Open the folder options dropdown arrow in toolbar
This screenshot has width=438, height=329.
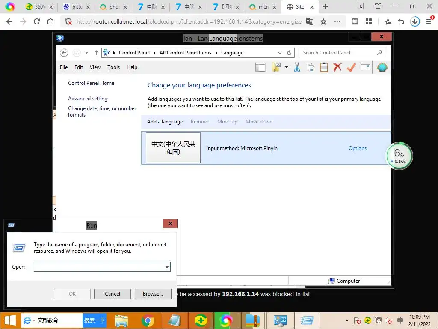pyautogui.click(x=287, y=67)
